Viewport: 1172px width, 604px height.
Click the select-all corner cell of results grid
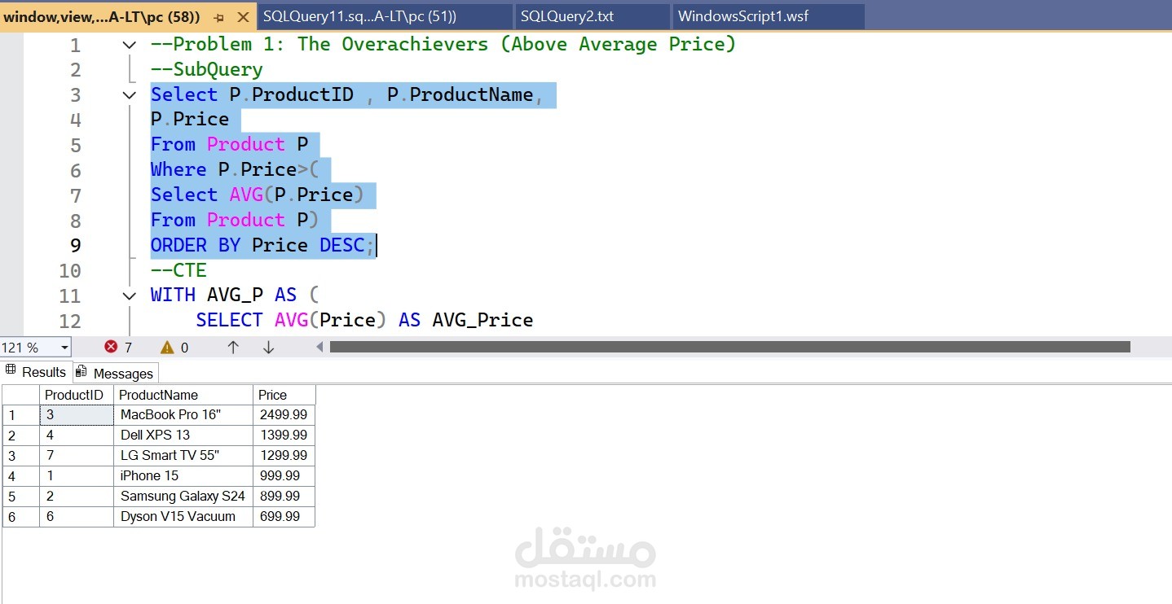[x=21, y=395]
